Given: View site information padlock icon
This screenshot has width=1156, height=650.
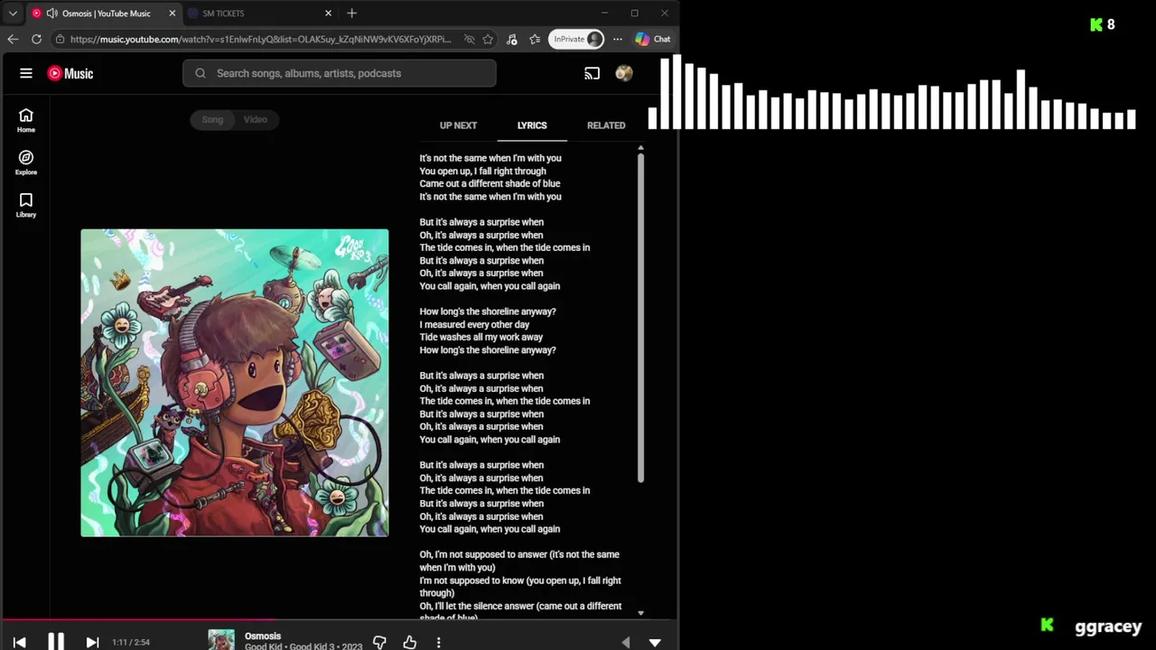Looking at the screenshot, I should click(60, 39).
